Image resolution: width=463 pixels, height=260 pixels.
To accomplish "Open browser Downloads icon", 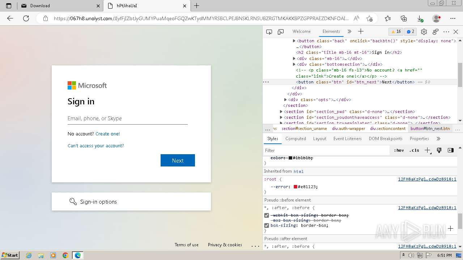I will pos(420,18).
